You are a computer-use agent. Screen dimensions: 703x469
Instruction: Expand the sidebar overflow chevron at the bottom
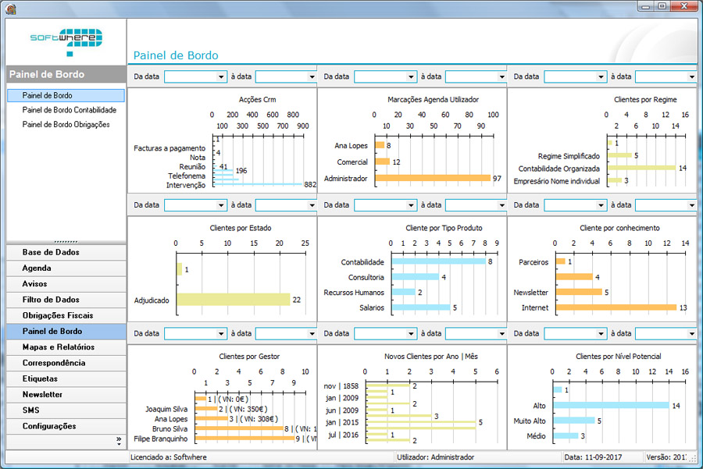tap(119, 441)
